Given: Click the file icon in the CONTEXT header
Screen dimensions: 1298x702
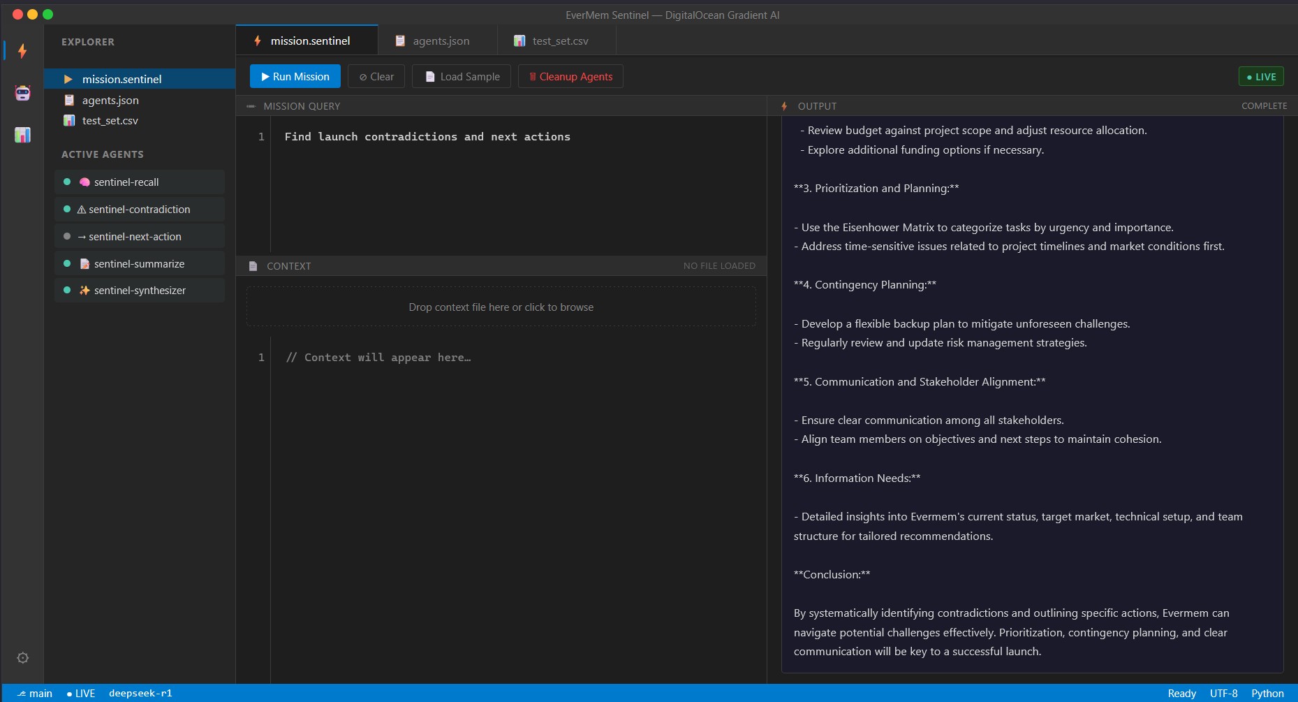Looking at the screenshot, I should [253, 266].
